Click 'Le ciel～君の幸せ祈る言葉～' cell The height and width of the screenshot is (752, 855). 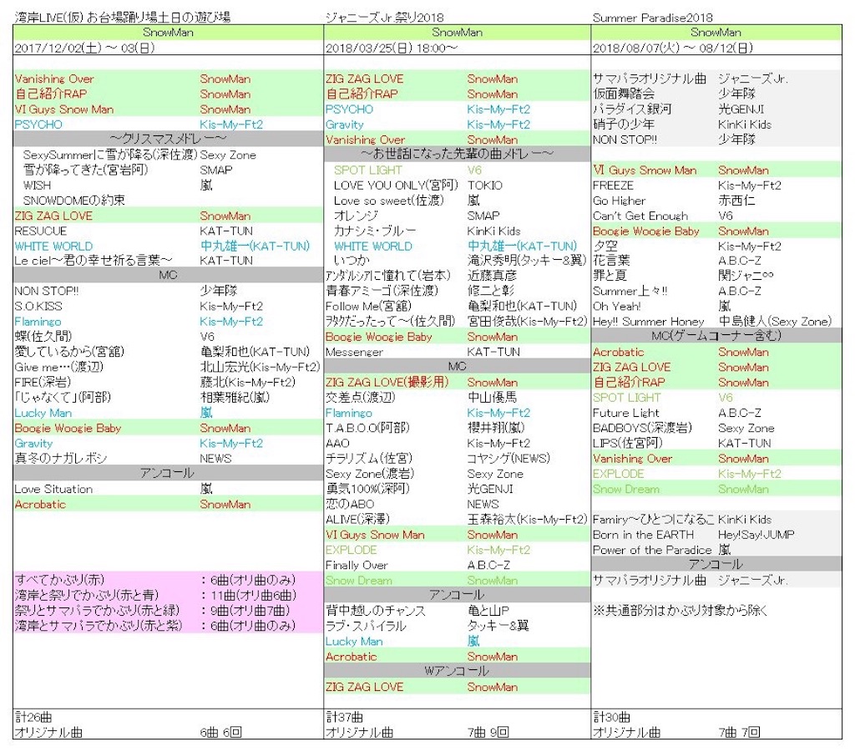(94, 261)
